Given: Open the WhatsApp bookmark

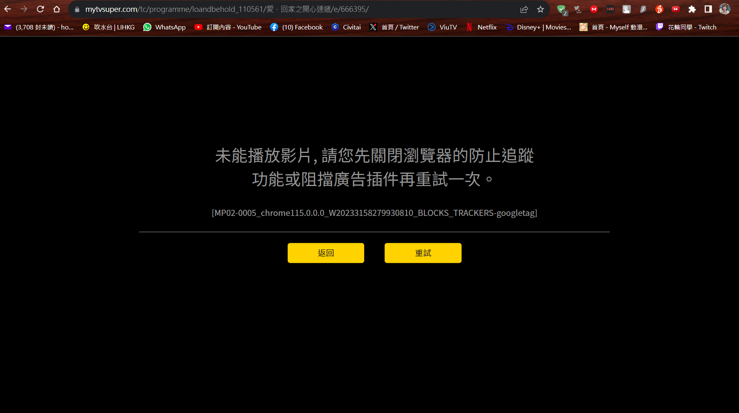Looking at the screenshot, I should point(164,27).
